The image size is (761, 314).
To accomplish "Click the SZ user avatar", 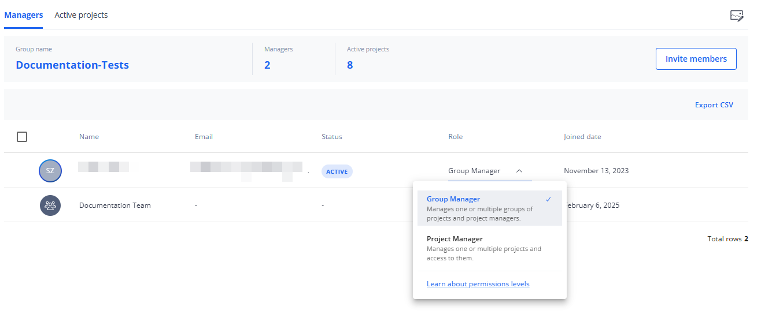I will [50, 171].
